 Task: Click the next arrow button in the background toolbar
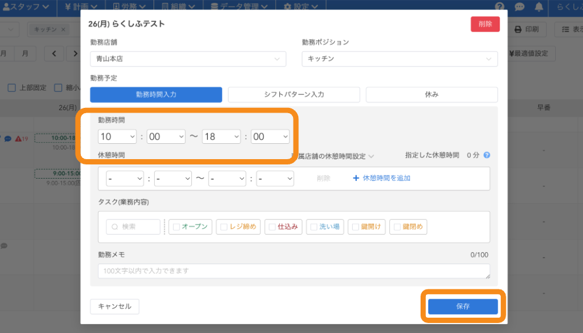click(x=75, y=54)
